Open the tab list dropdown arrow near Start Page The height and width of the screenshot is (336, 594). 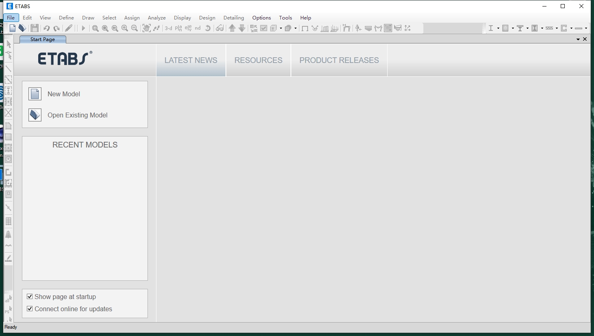coord(578,39)
